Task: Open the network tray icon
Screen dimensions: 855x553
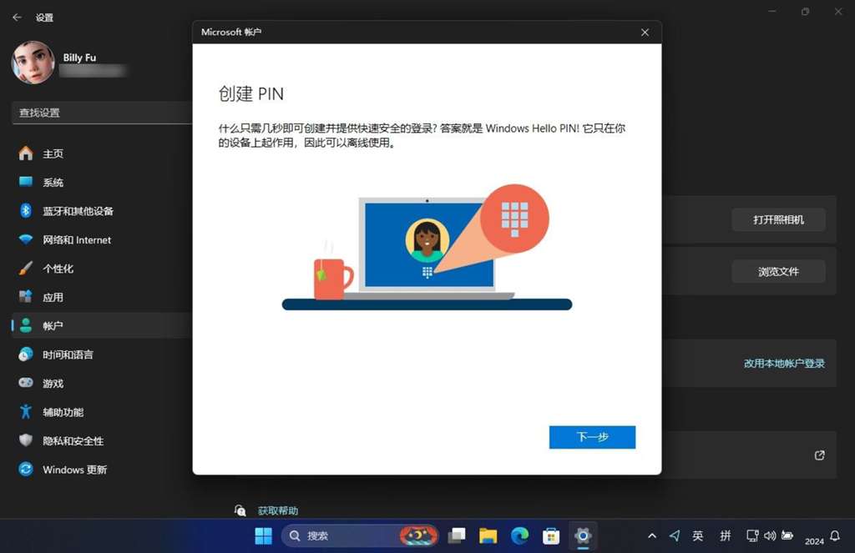Action: (752, 536)
